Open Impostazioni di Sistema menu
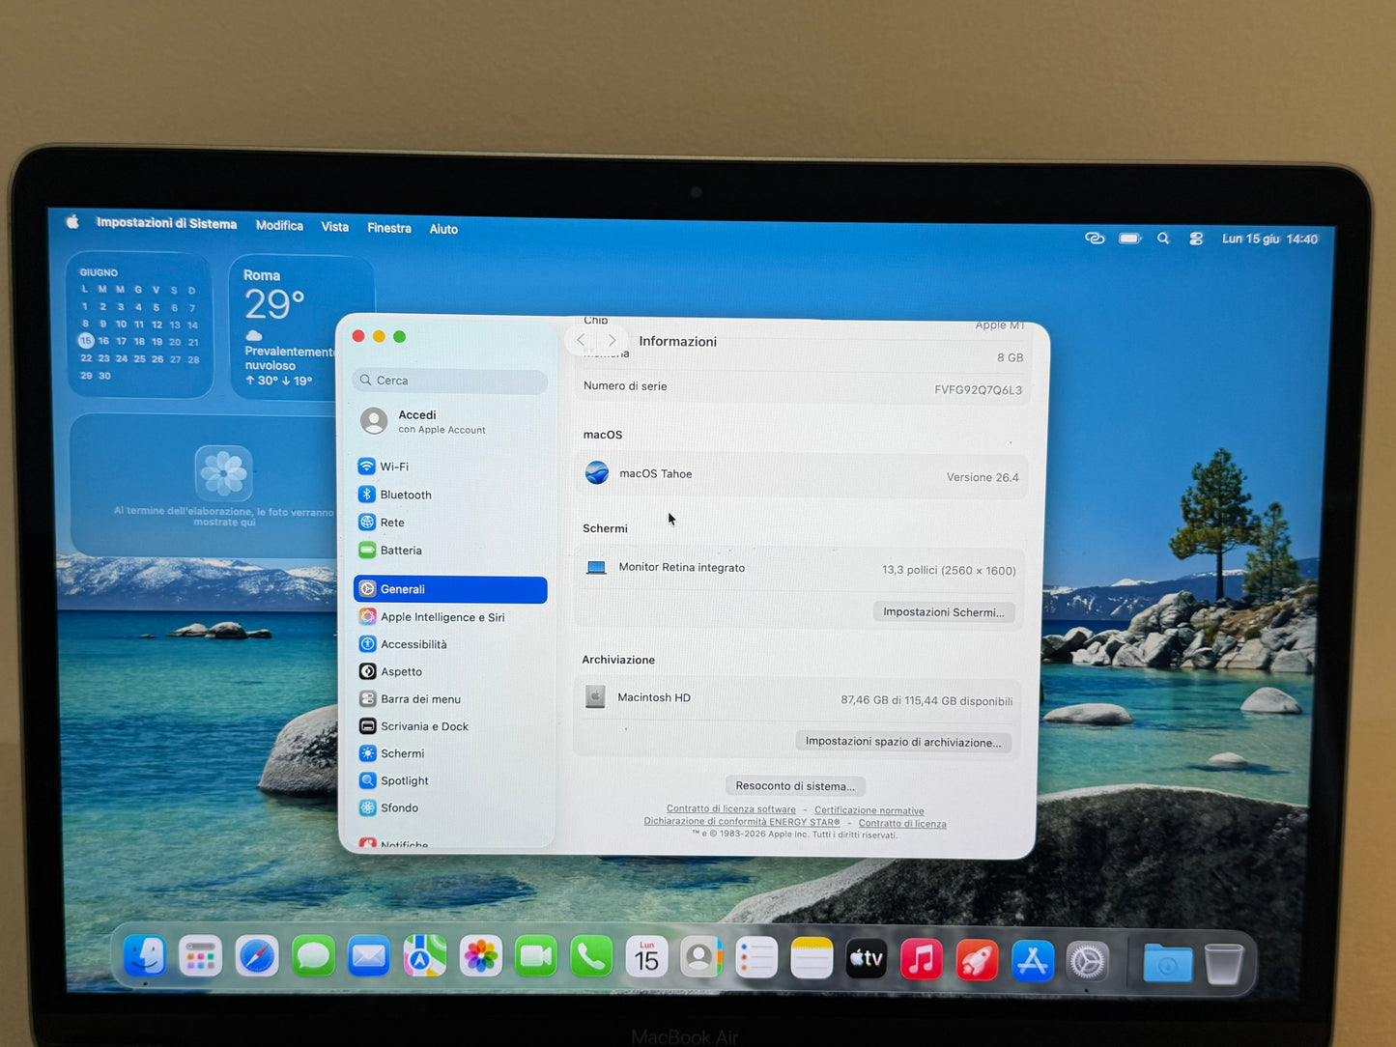The width and height of the screenshot is (1396, 1047). click(x=166, y=223)
